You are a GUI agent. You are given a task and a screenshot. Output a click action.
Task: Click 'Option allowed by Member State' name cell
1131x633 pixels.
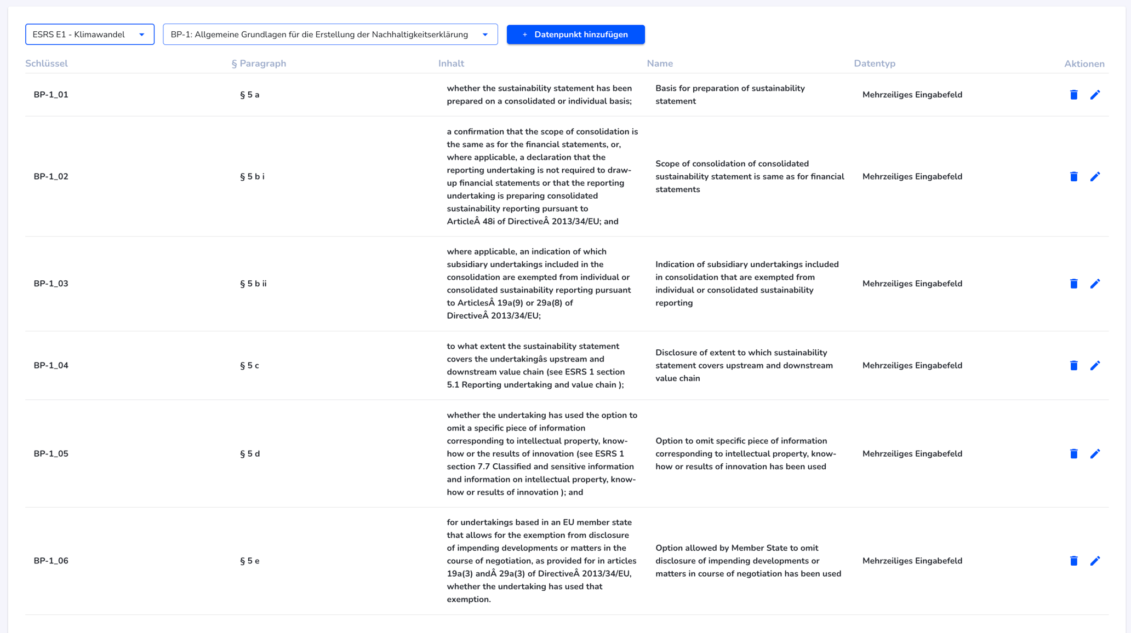pos(748,561)
